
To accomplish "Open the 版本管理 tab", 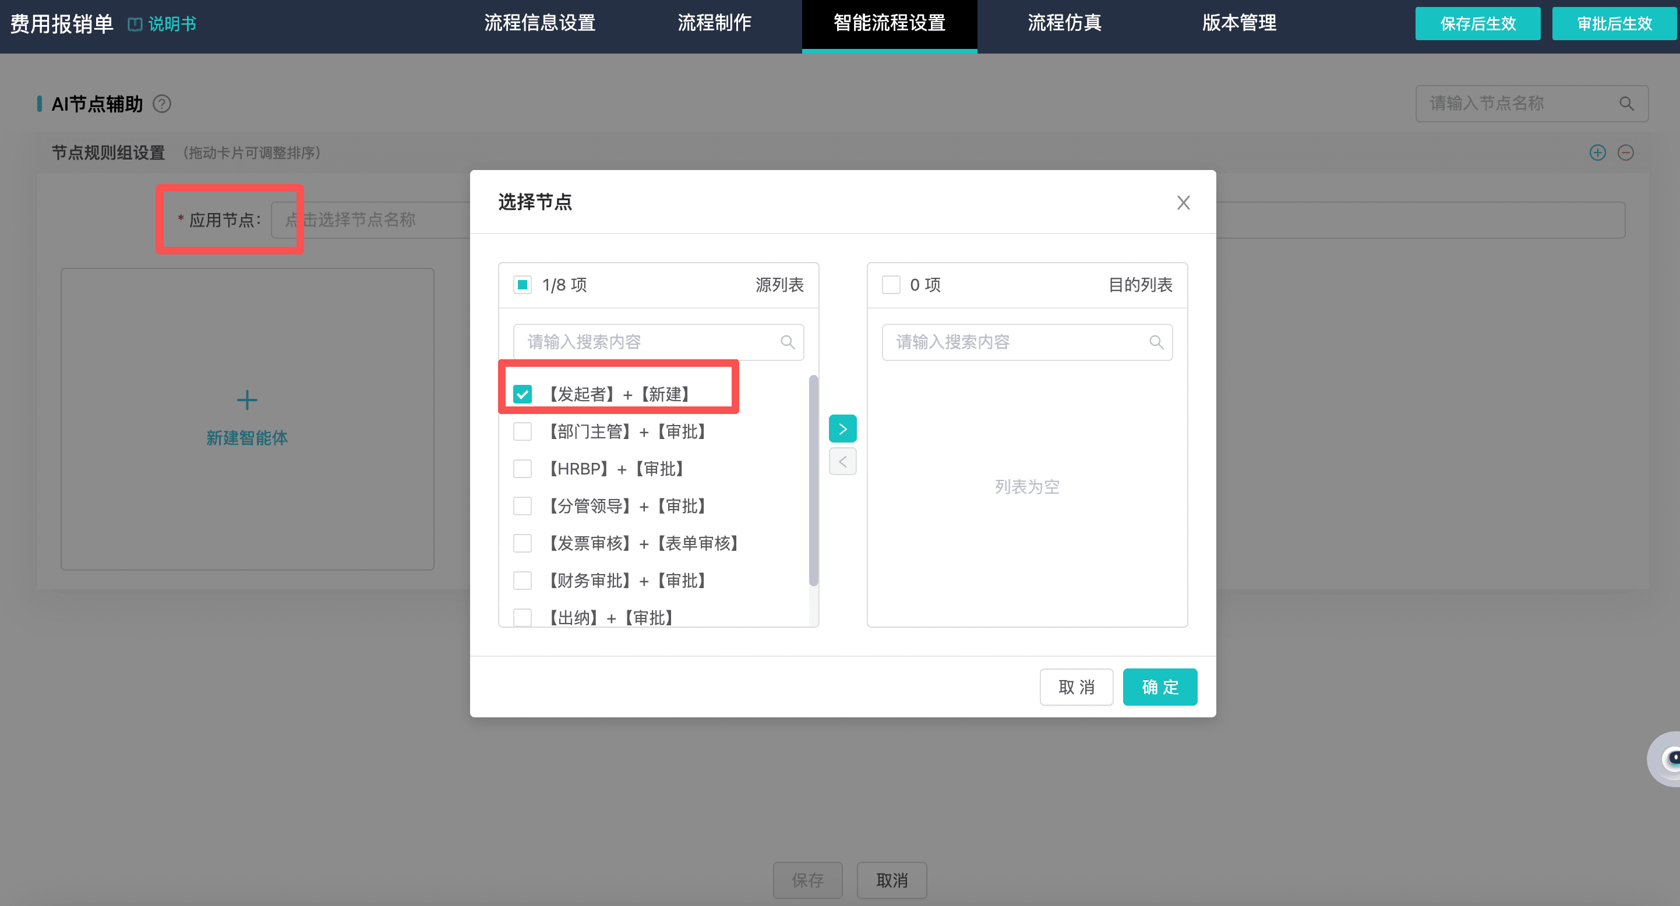I will [1239, 23].
